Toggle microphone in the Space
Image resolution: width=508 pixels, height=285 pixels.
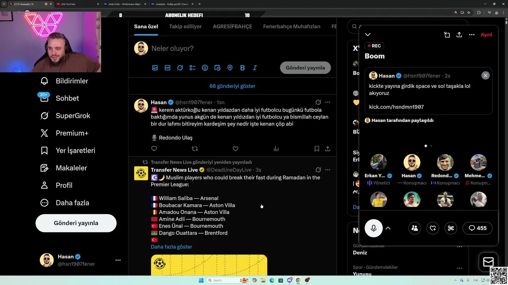point(373,228)
